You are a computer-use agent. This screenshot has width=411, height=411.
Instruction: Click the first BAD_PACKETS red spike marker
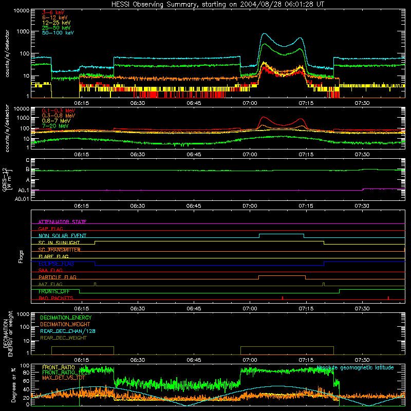coord(282,298)
